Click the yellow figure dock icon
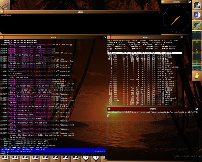The width and height of the screenshot is (202, 162). [x=197, y=76]
